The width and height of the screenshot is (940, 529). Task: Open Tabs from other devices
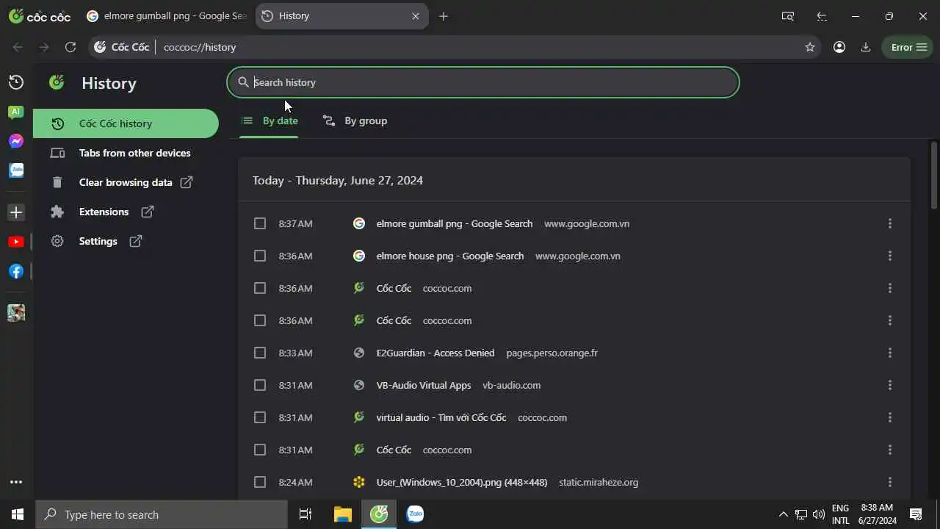126,153
